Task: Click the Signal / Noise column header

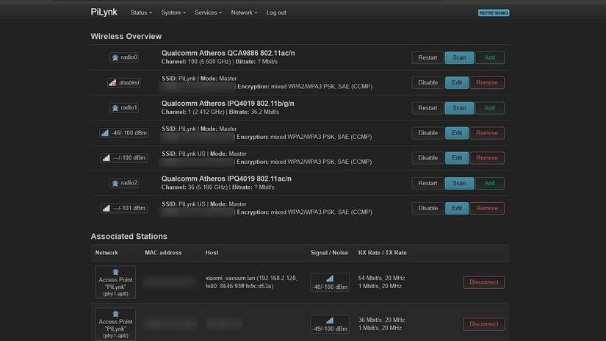Action: tap(329, 253)
